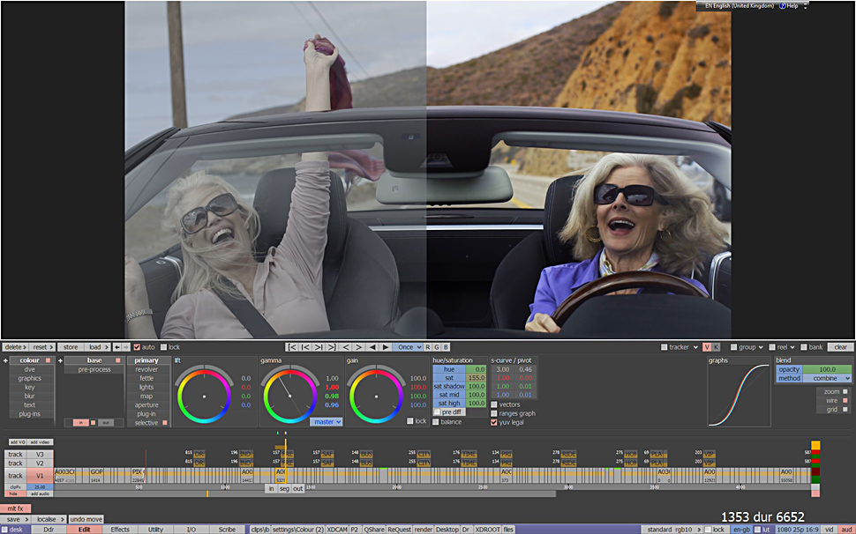Open the Once playback mode dropdown
This screenshot has height=534, width=856.
(408, 347)
